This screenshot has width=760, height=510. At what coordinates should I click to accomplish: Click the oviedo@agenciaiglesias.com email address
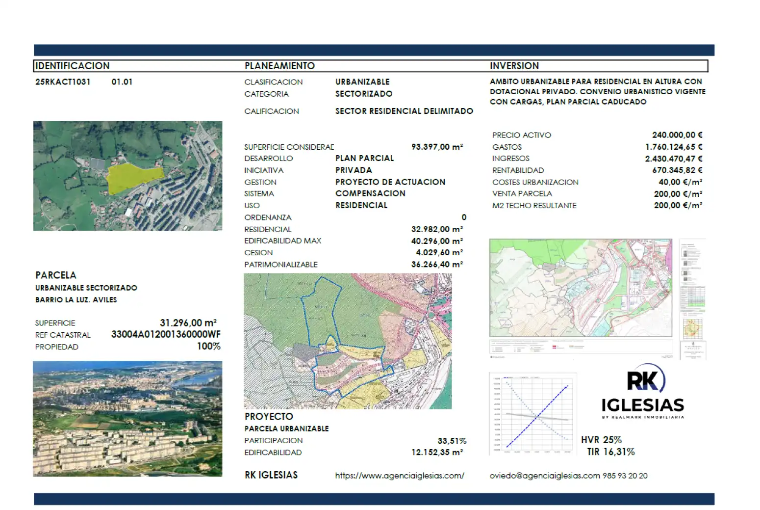(545, 476)
